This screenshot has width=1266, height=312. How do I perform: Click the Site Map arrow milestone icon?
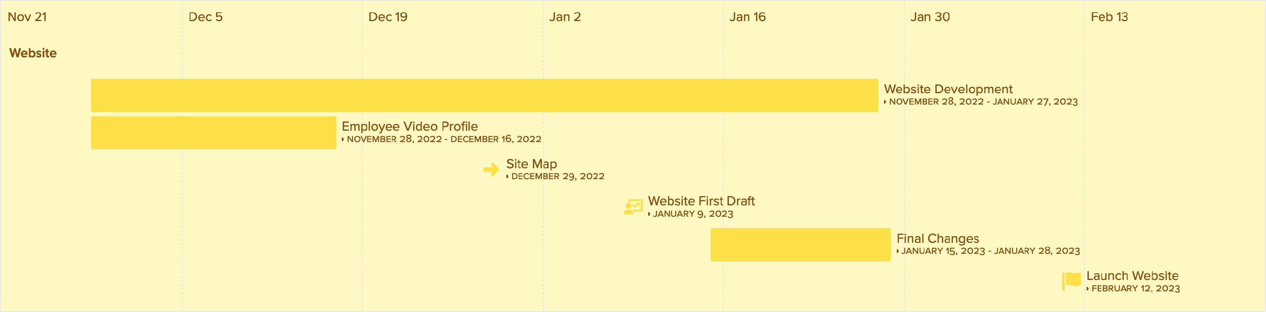(x=491, y=169)
